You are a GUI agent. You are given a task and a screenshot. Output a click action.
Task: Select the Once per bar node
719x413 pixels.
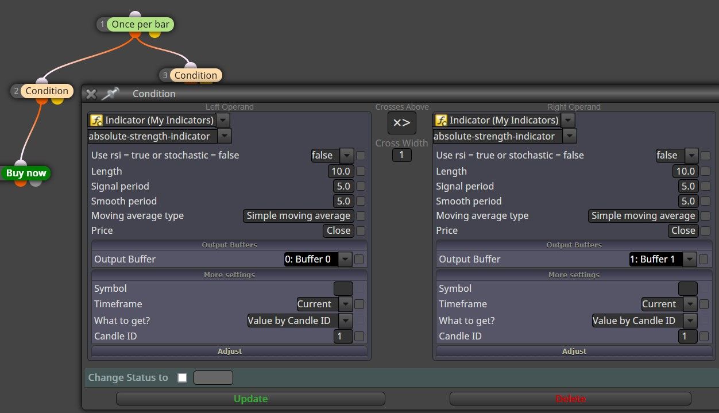pos(141,24)
